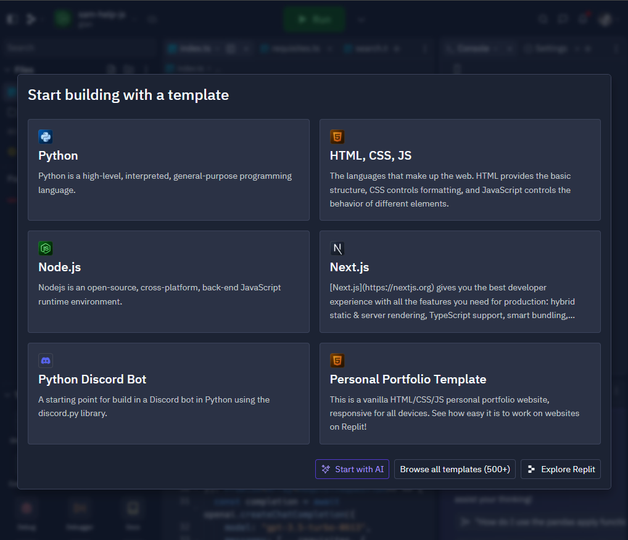This screenshot has height=540, width=628.
Task: Click the Discord icon on Python Discord Bot card
Action: click(46, 361)
